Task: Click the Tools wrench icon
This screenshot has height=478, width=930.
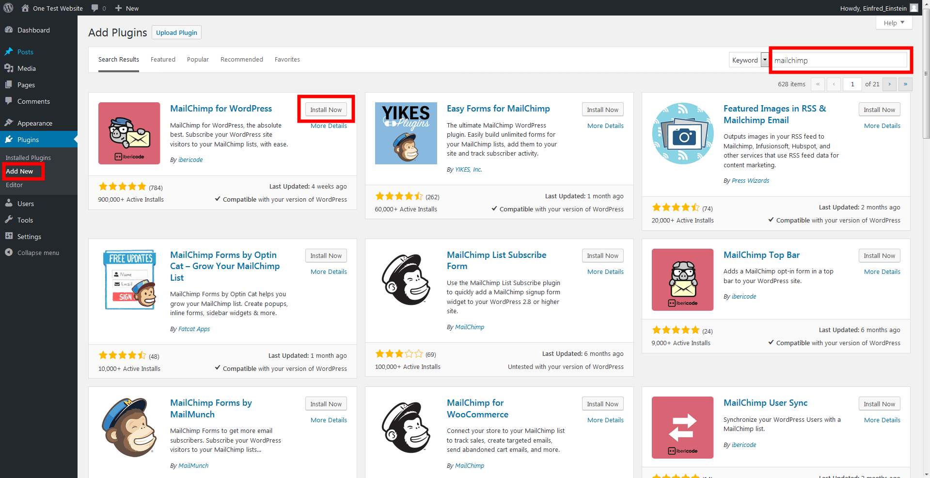Action: tap(9, 220)
